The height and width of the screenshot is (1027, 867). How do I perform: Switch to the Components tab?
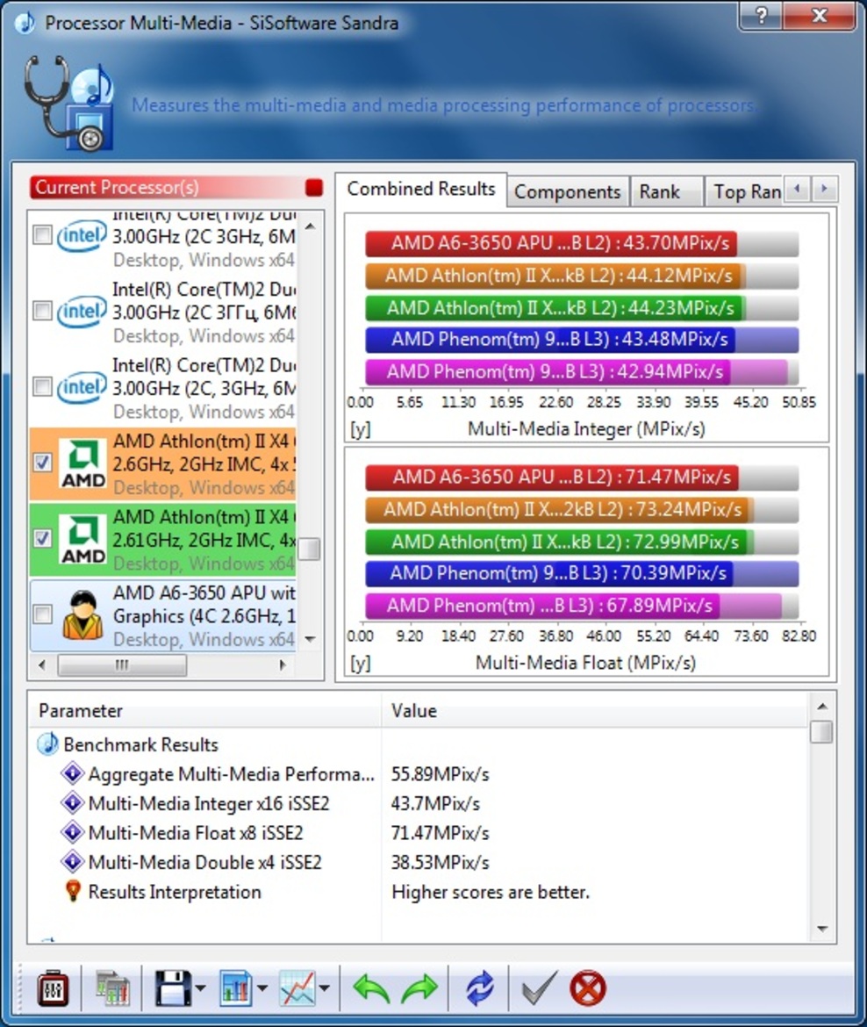[567, 192]
